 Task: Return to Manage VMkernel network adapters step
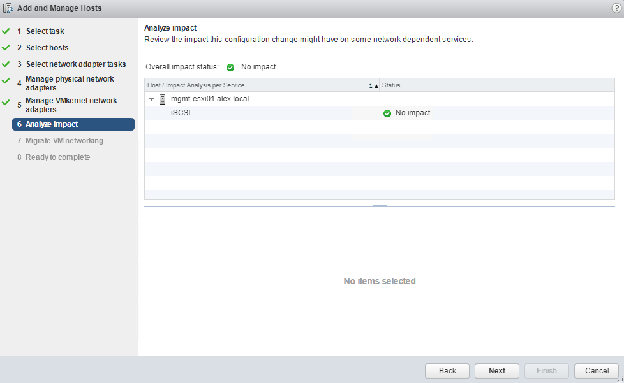(x=71, y=105)
